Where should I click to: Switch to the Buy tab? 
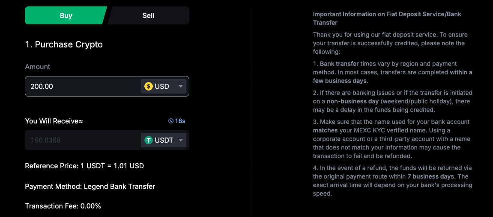[x=66, y=15]
